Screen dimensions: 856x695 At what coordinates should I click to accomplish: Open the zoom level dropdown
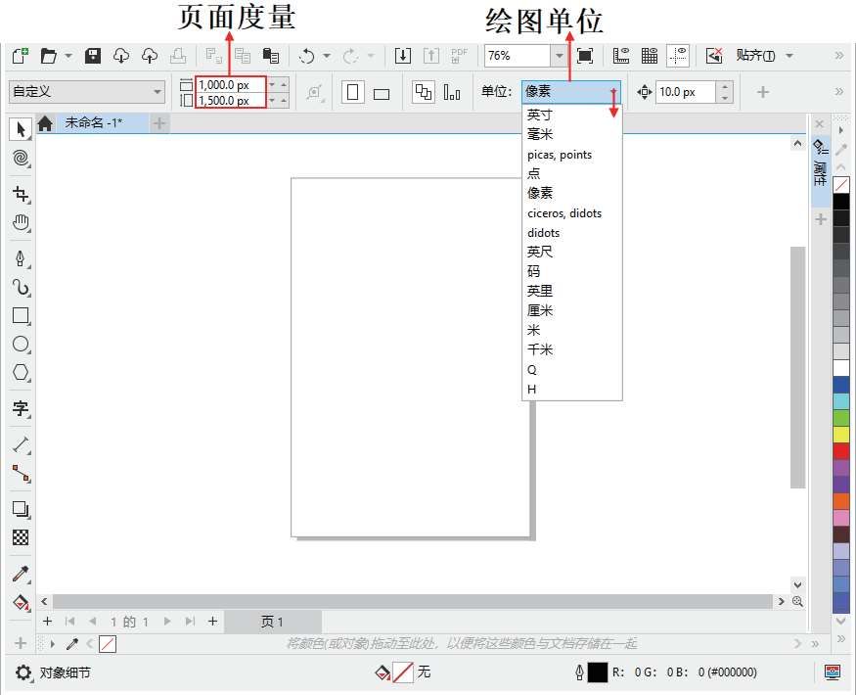[x=559, y=56]
